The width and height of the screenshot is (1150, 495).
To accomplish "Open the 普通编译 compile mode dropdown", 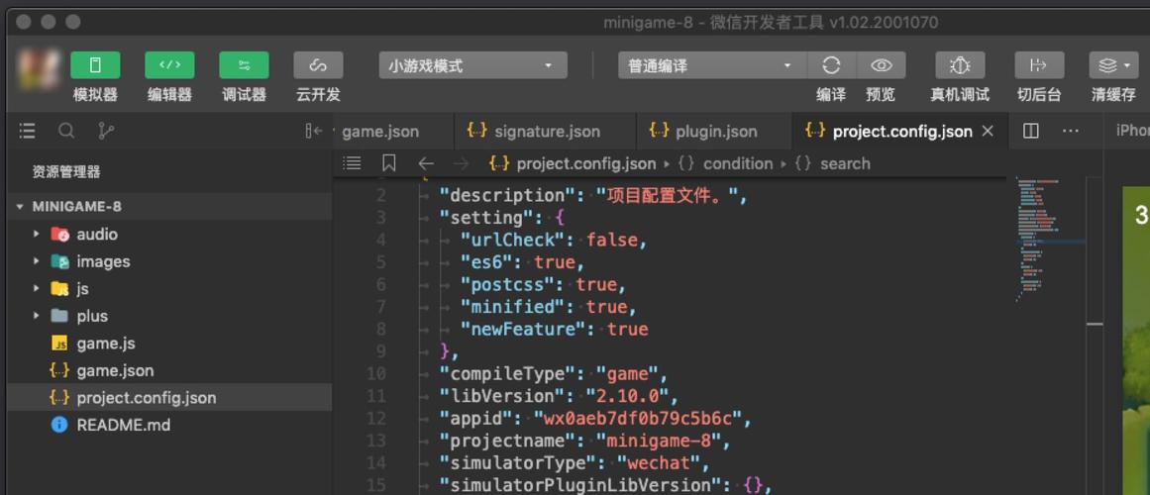I will pyautogui.click(x=711, y=65).
